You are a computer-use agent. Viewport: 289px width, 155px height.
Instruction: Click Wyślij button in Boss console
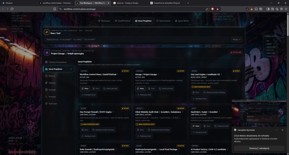click(x=237, y=39)
